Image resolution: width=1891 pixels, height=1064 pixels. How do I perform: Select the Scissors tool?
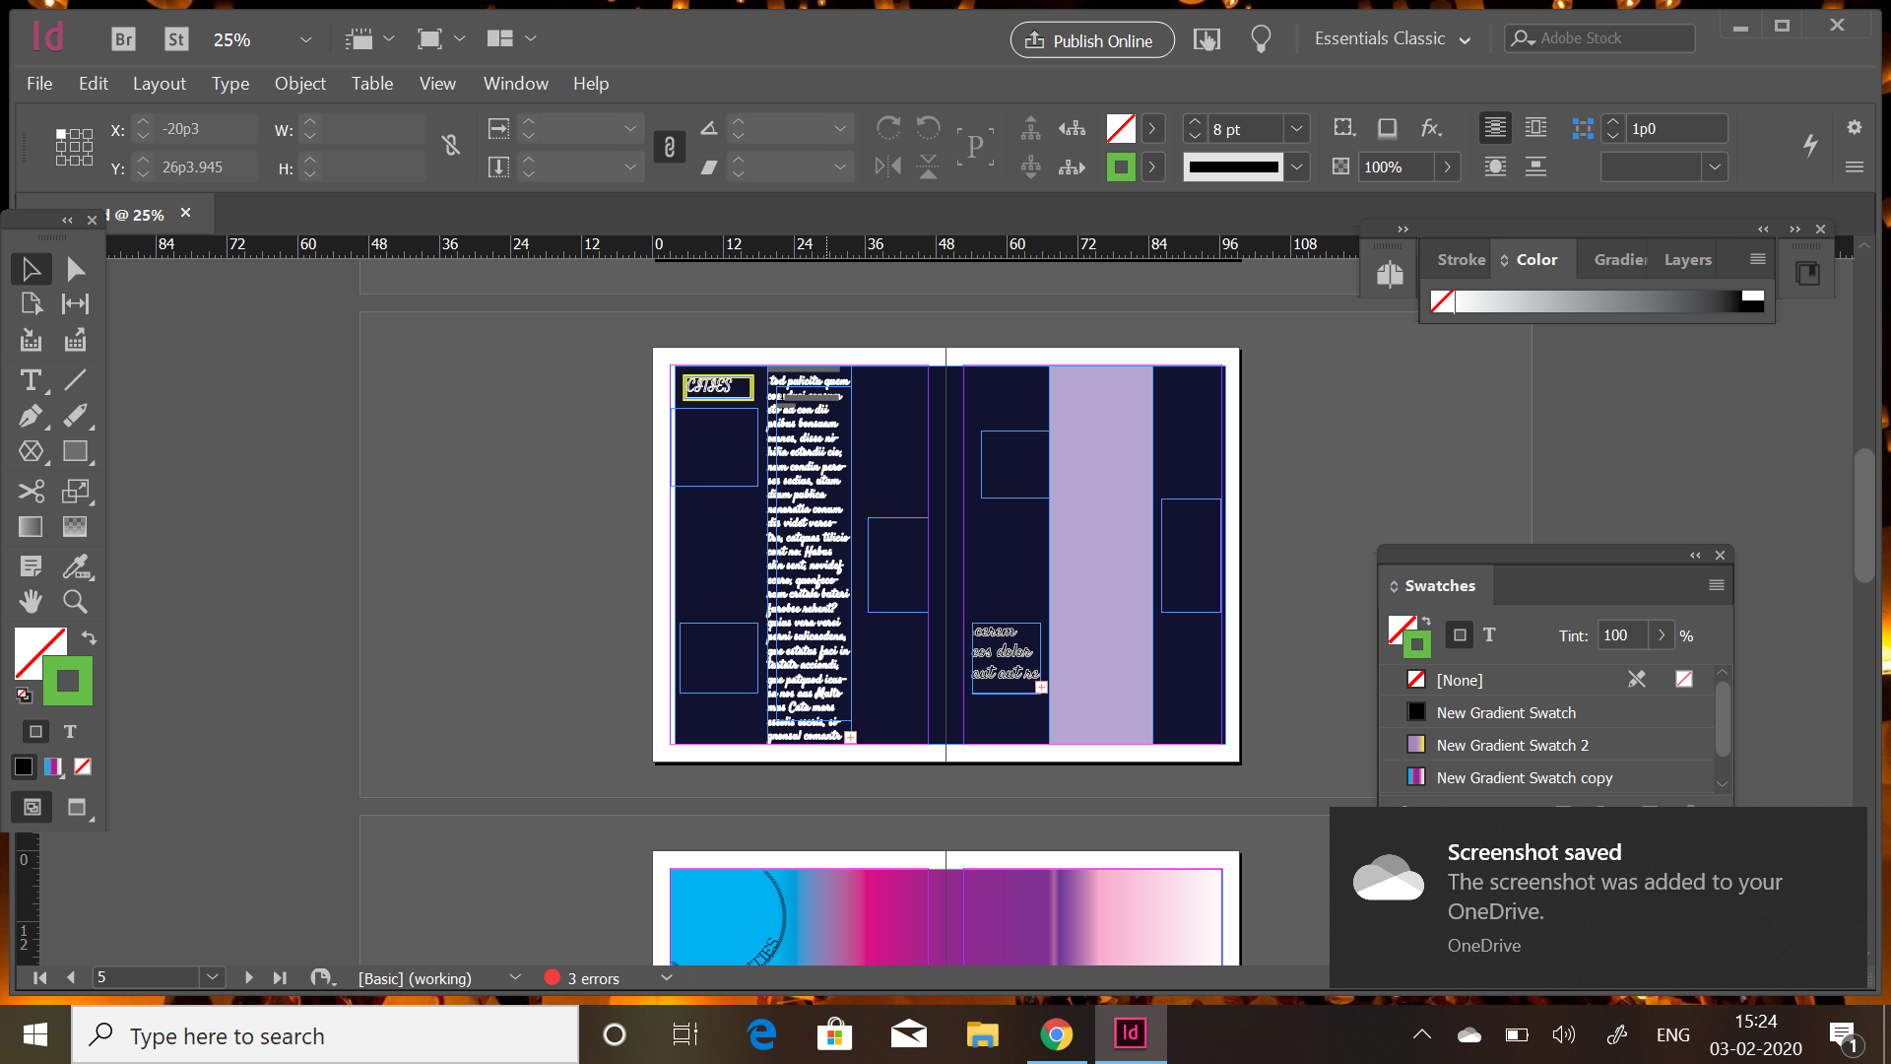[31, 491]
